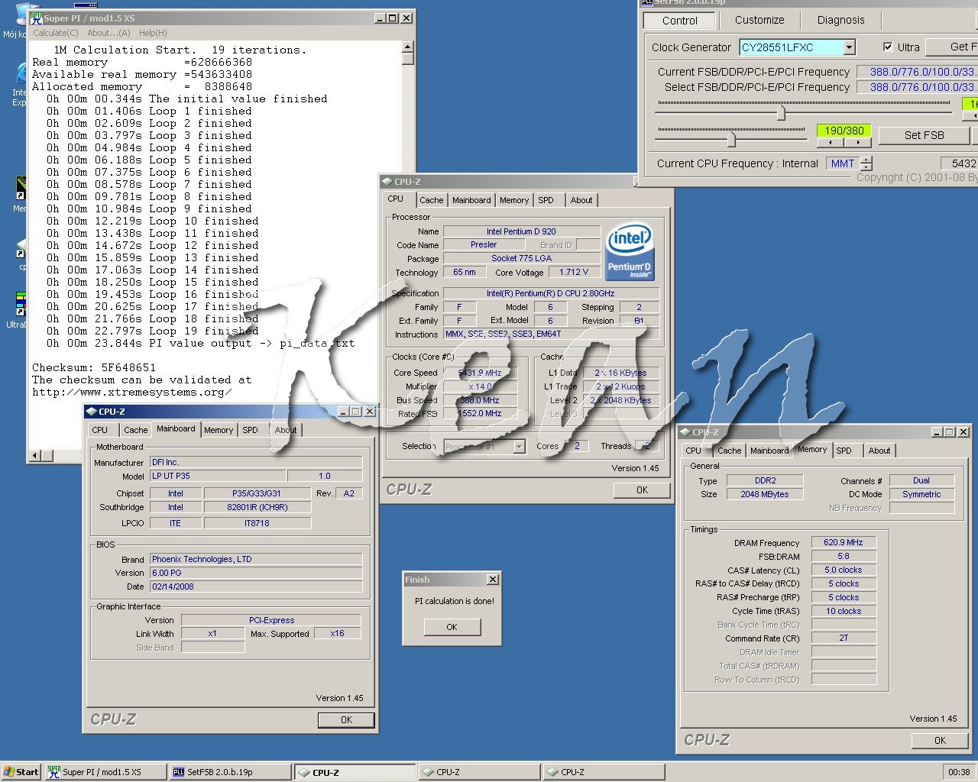Open Memory tab in Mainboard CPU-Z window

pyautogui.click(x=218, y=430)
